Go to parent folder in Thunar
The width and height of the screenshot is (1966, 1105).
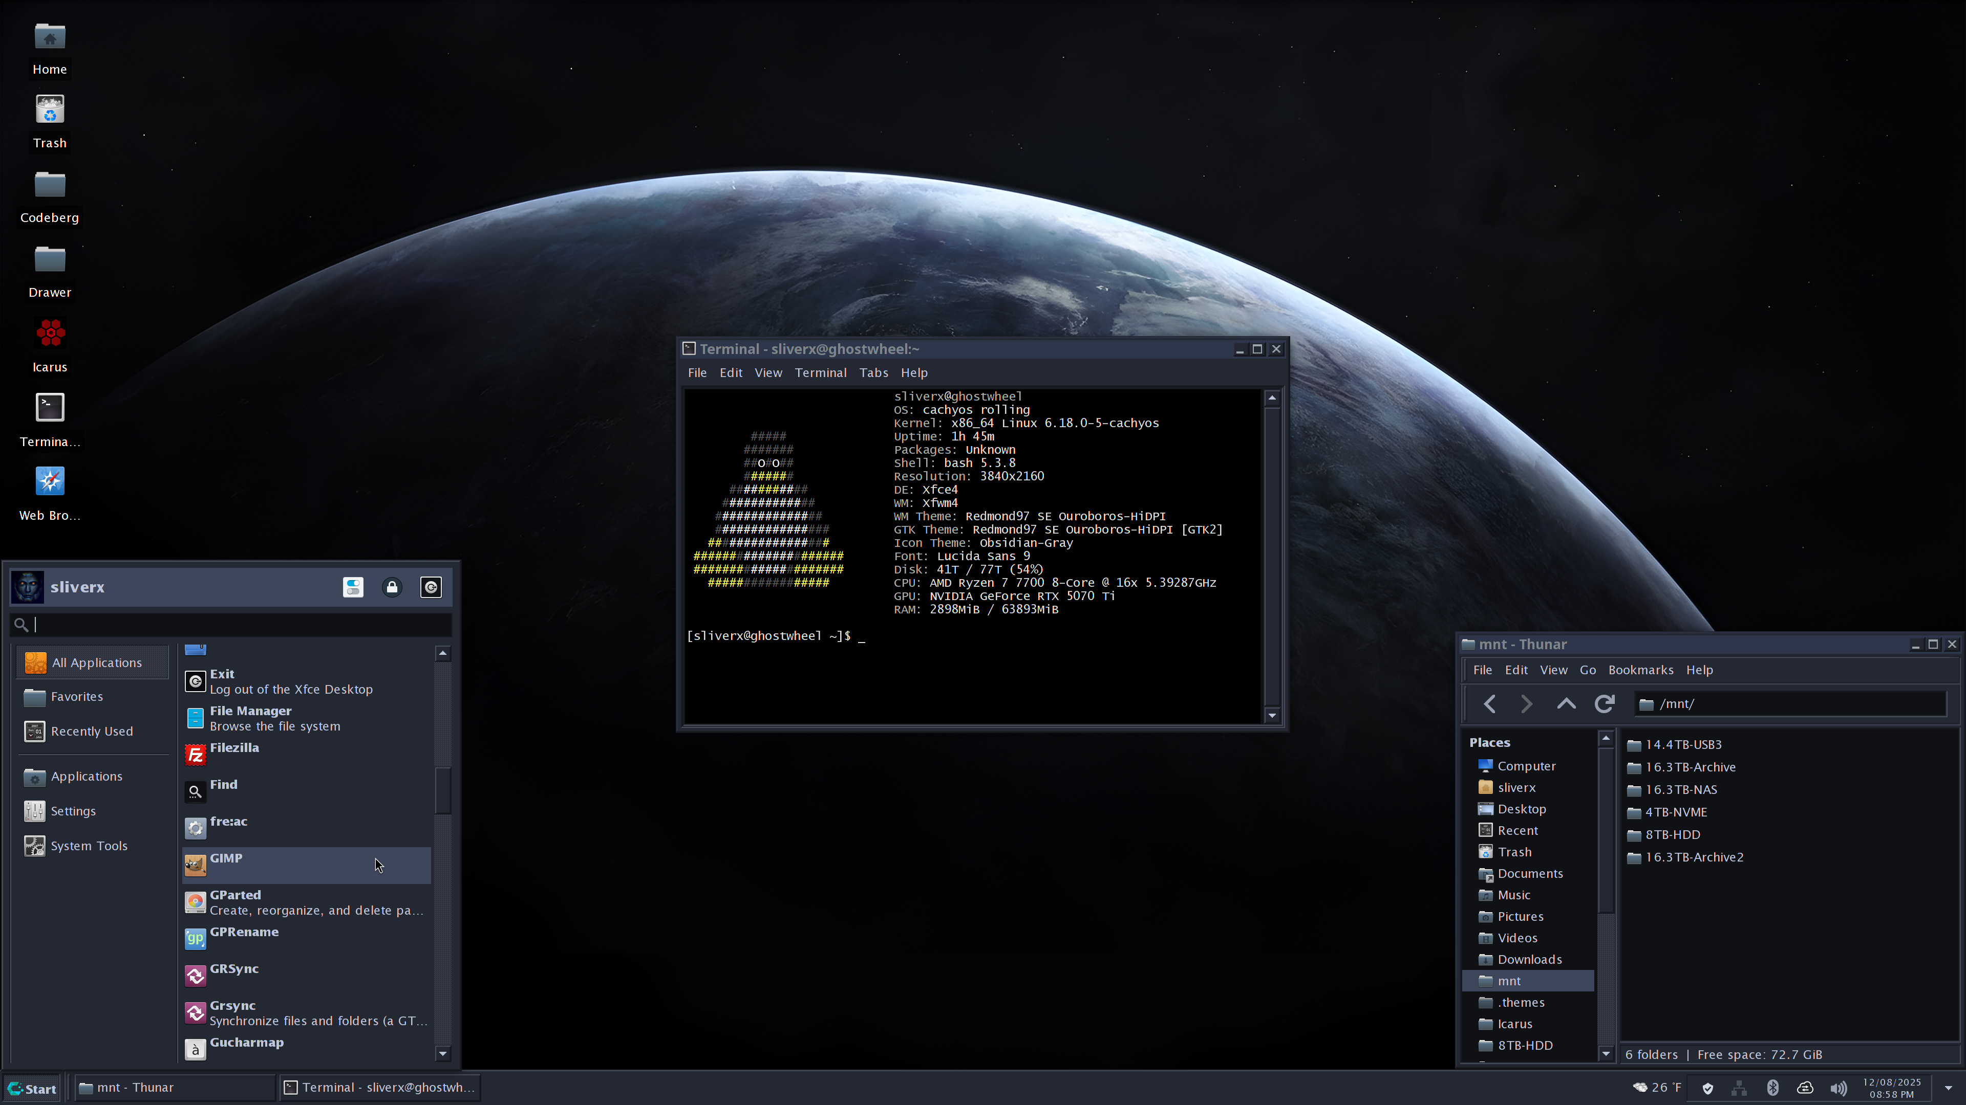pyautogui.click(x=1565, y=704)
